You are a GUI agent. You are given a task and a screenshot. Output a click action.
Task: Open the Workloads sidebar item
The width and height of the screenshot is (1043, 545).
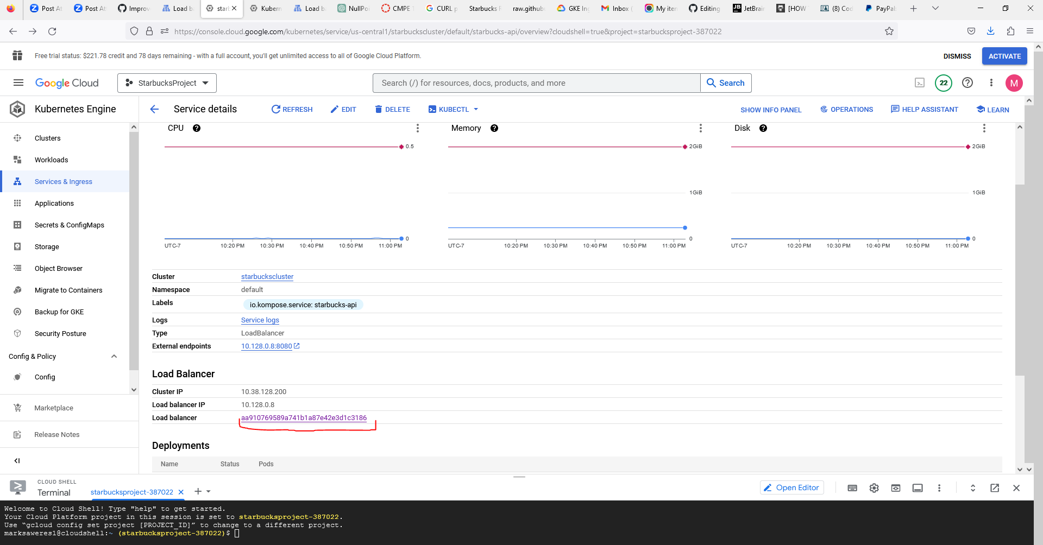click(x=52, y=160)
